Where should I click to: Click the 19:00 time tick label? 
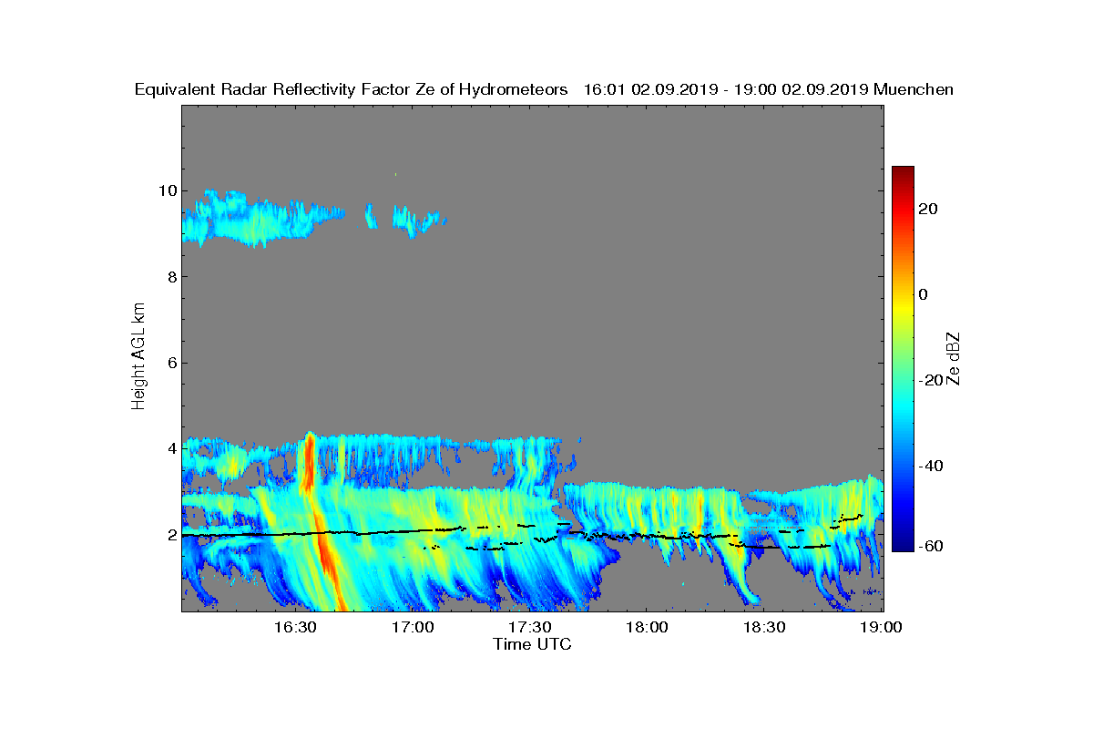882,627
